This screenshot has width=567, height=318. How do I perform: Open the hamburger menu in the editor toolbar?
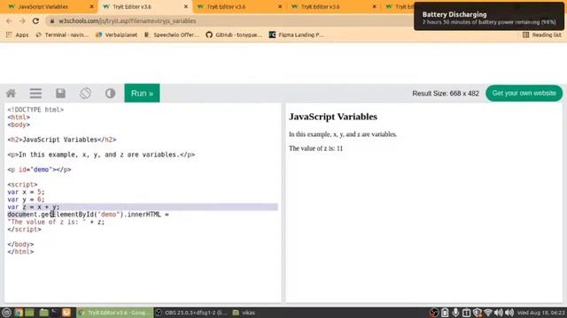[x=35, y=94]
